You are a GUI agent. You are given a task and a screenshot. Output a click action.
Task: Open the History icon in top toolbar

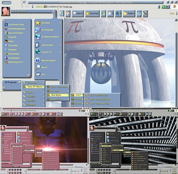point(103,14)
